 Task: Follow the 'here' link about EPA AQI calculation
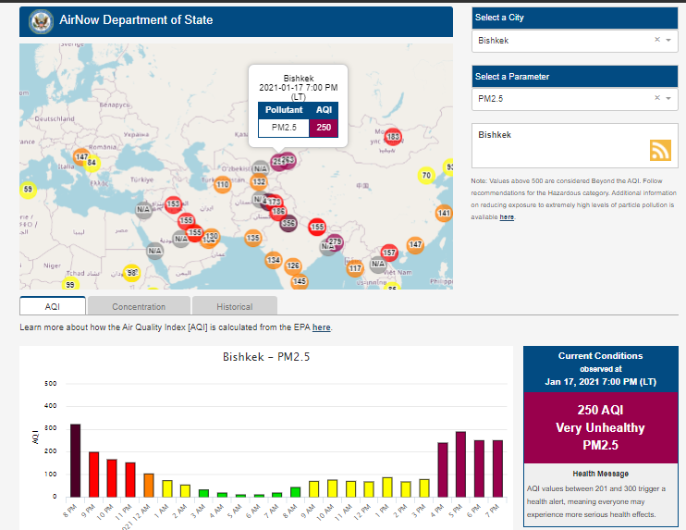tap(321, 327)
